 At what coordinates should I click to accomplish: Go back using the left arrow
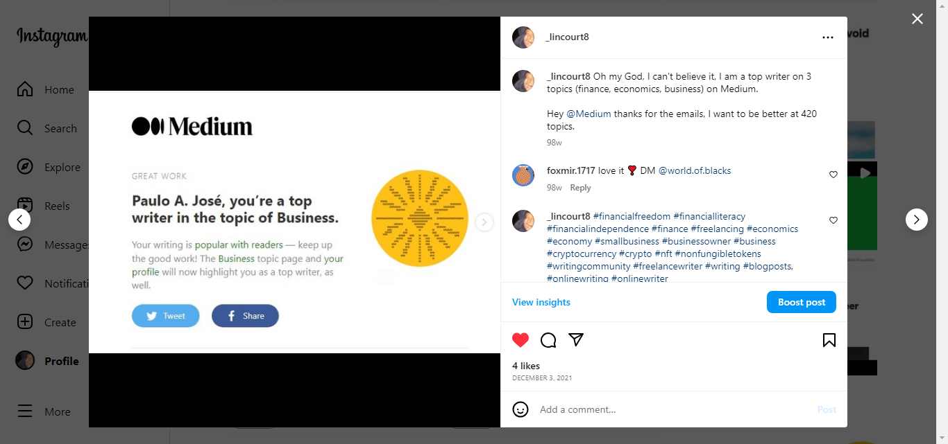(19, 219)
